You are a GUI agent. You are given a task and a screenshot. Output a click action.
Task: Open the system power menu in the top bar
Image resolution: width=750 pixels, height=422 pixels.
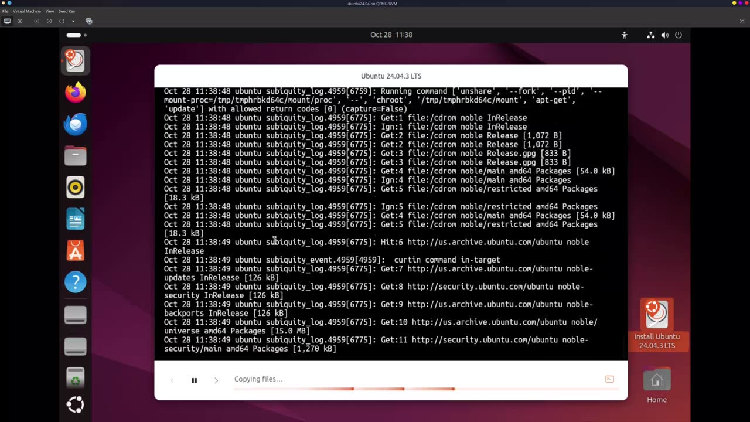679,35
